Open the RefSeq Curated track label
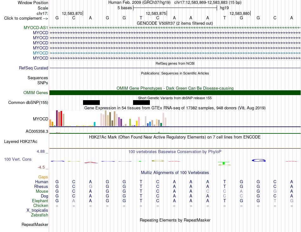 [x=34, y=68]
